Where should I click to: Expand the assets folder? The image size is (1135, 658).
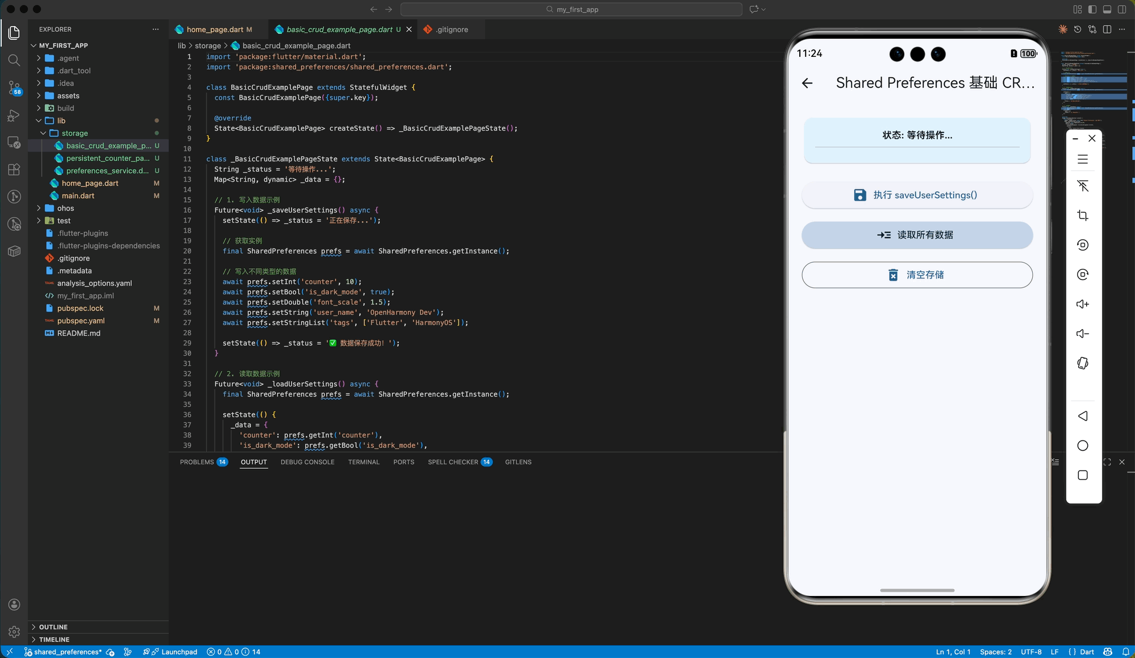68,95
